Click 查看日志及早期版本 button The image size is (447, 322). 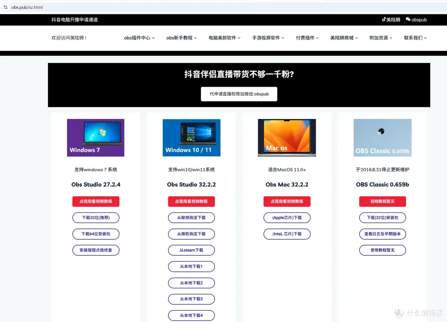click(x=382, y=234)
